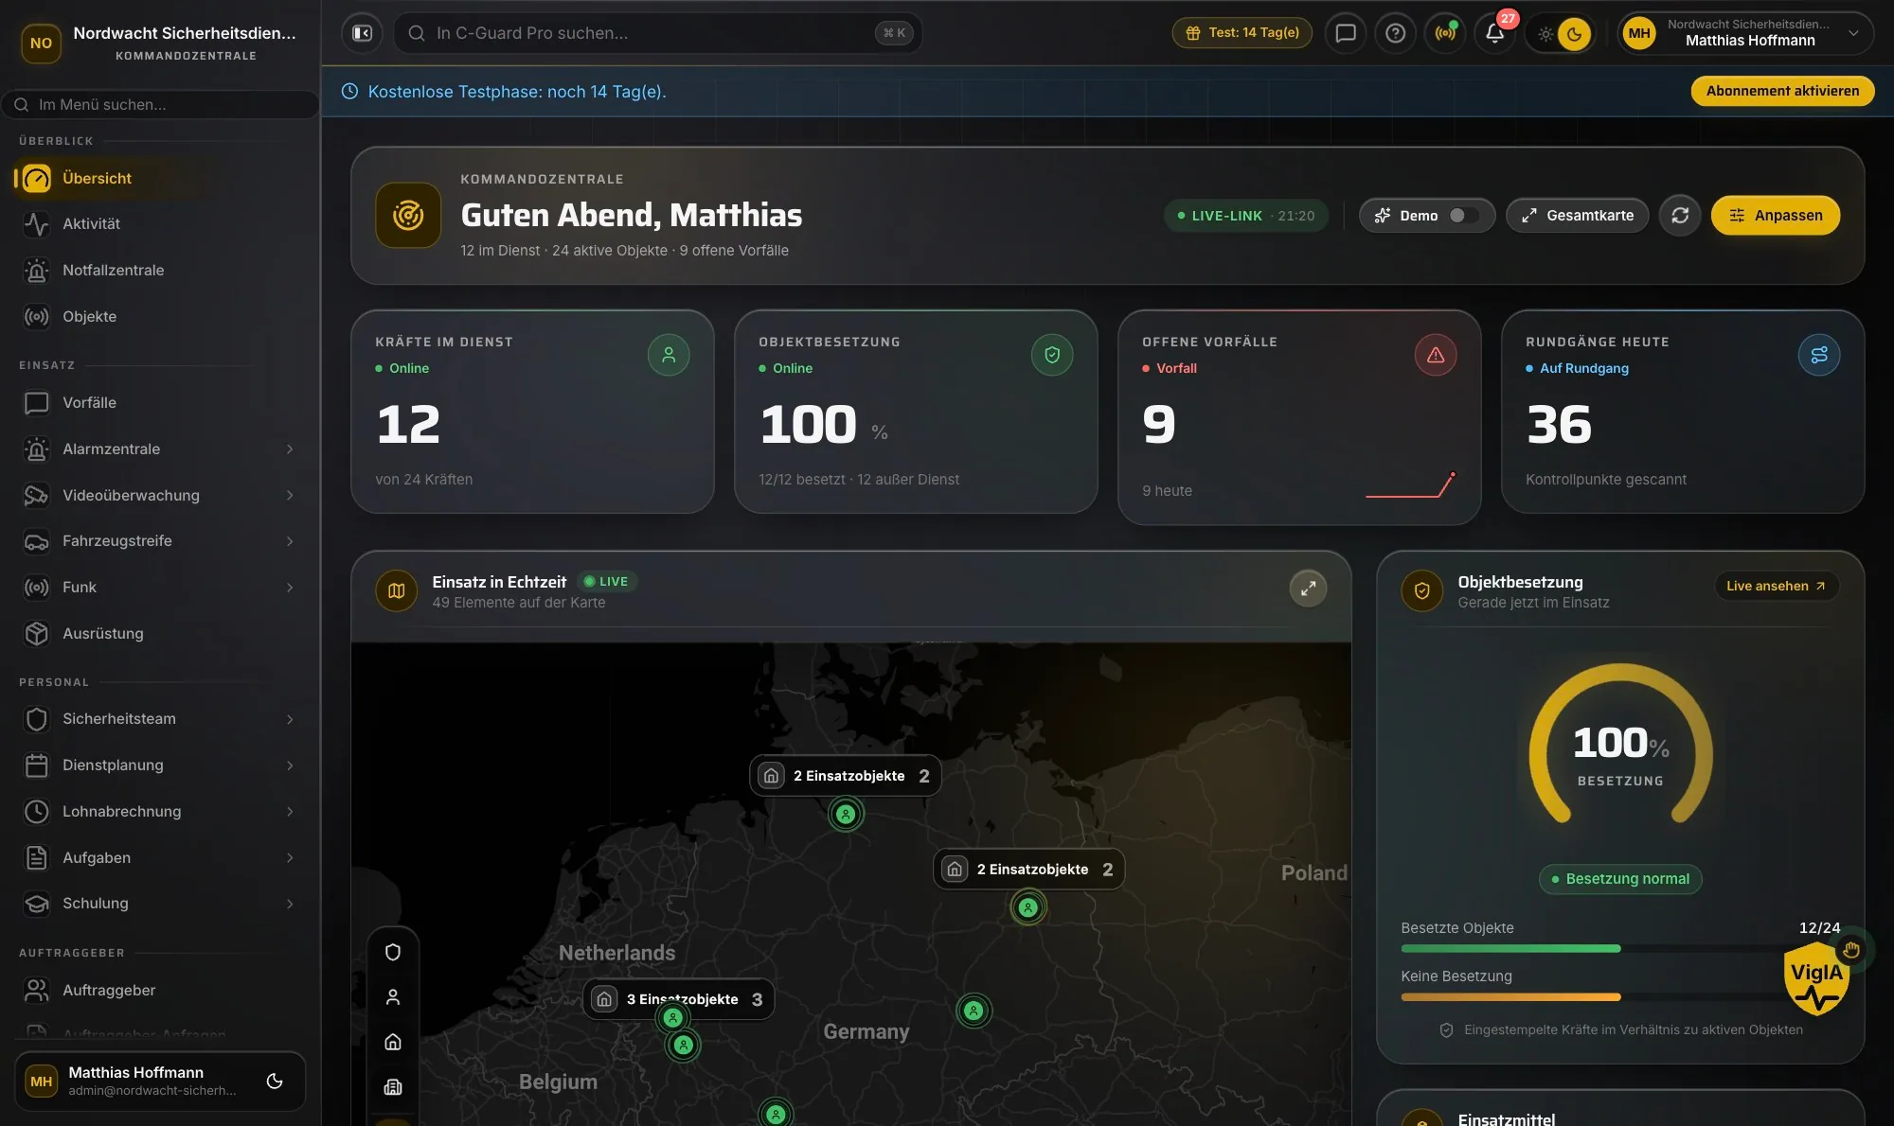1894x1126 pixels.
Task: Open the VigIA assistant badge
Action: 1815,979
